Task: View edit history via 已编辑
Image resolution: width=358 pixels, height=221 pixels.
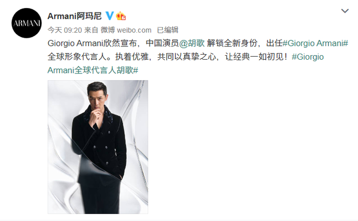Action: coord(168,30)
